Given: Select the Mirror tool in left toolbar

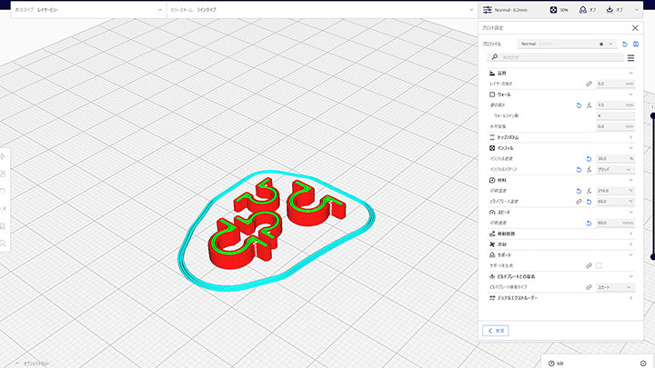Looking at the screenshot, I should (3, 209).
